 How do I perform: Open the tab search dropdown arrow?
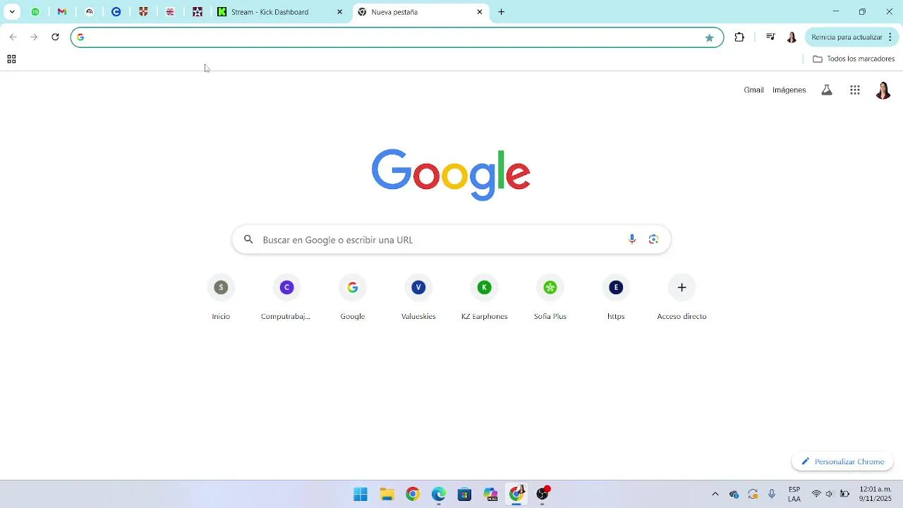[12, 12]
